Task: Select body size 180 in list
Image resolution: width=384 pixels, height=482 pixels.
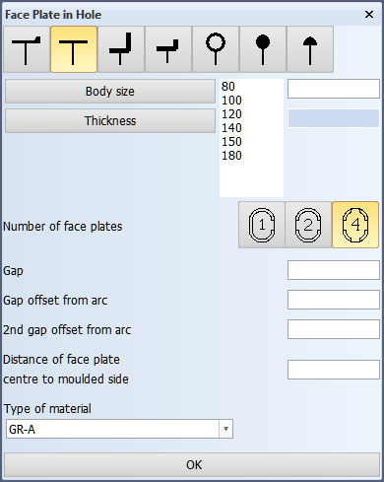Action: click(231, 156)
